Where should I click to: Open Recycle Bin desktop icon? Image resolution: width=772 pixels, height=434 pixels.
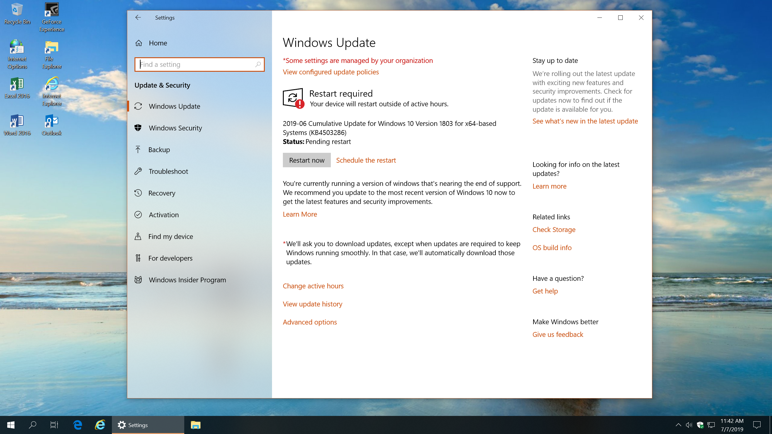pos(17,14)
